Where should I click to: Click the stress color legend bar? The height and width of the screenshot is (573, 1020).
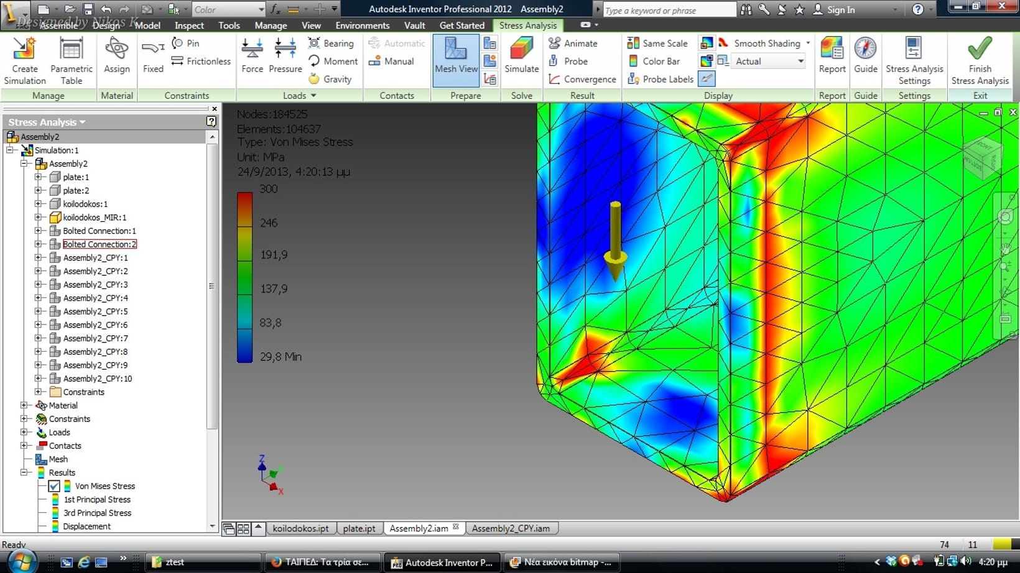244,277
